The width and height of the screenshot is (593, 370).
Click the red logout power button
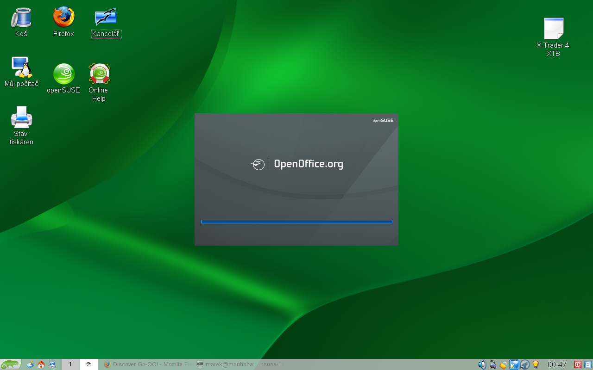[x=578, y=364]
